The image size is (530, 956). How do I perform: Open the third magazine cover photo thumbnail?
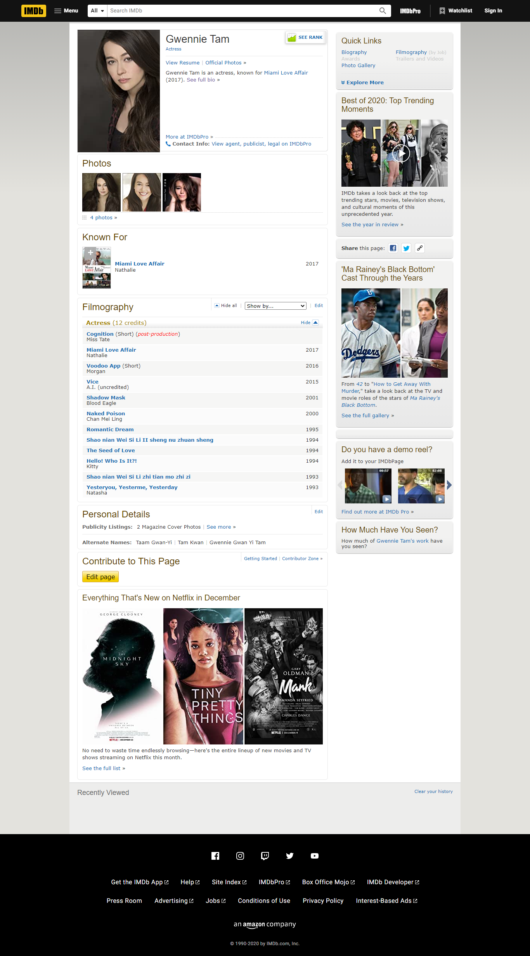pyautogui.click(x=182, y=192)
